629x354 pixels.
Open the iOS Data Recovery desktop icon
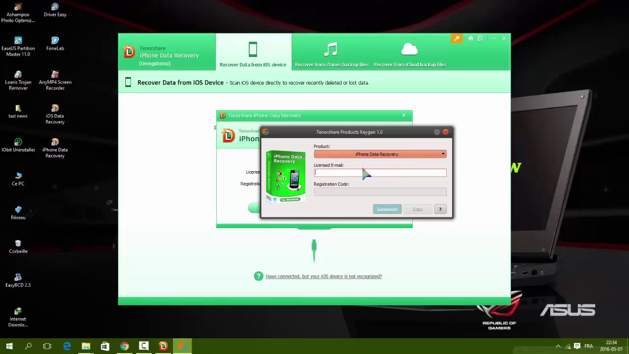tap(55, 114)
